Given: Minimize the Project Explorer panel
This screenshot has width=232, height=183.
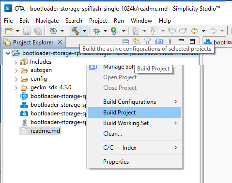Looking at the screenshot, I should point(181,40).
